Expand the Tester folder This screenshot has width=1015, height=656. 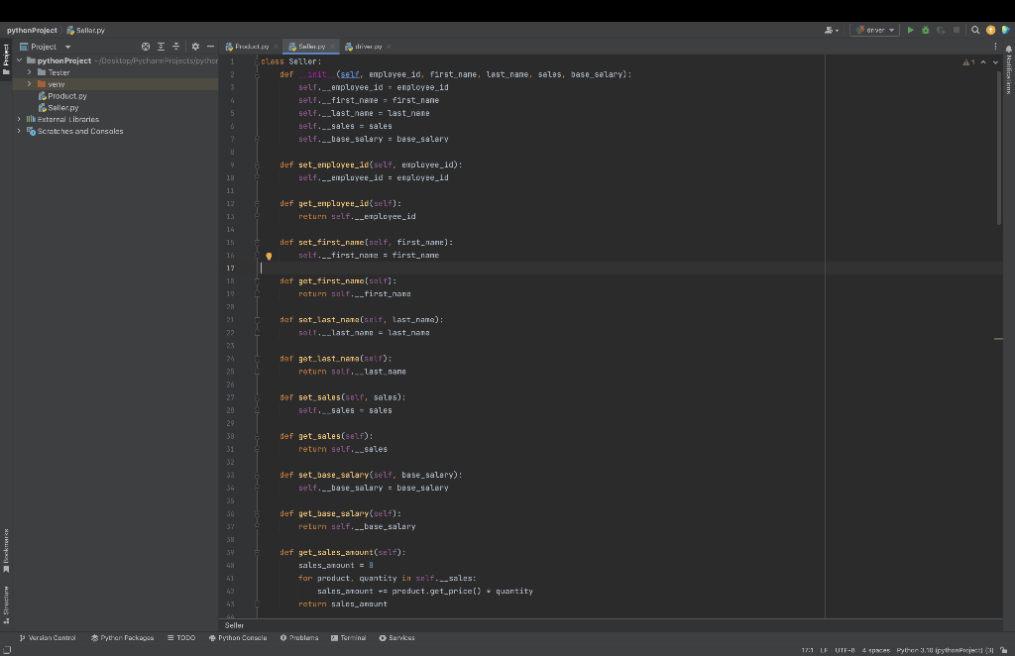[x=29, y=70]
